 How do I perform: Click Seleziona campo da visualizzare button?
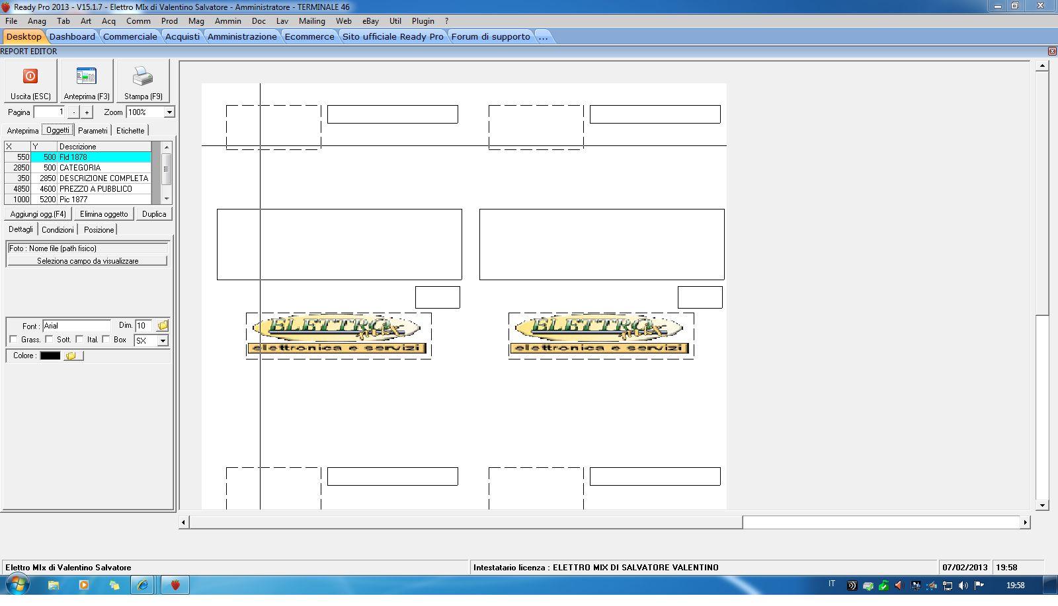point(87,261)
